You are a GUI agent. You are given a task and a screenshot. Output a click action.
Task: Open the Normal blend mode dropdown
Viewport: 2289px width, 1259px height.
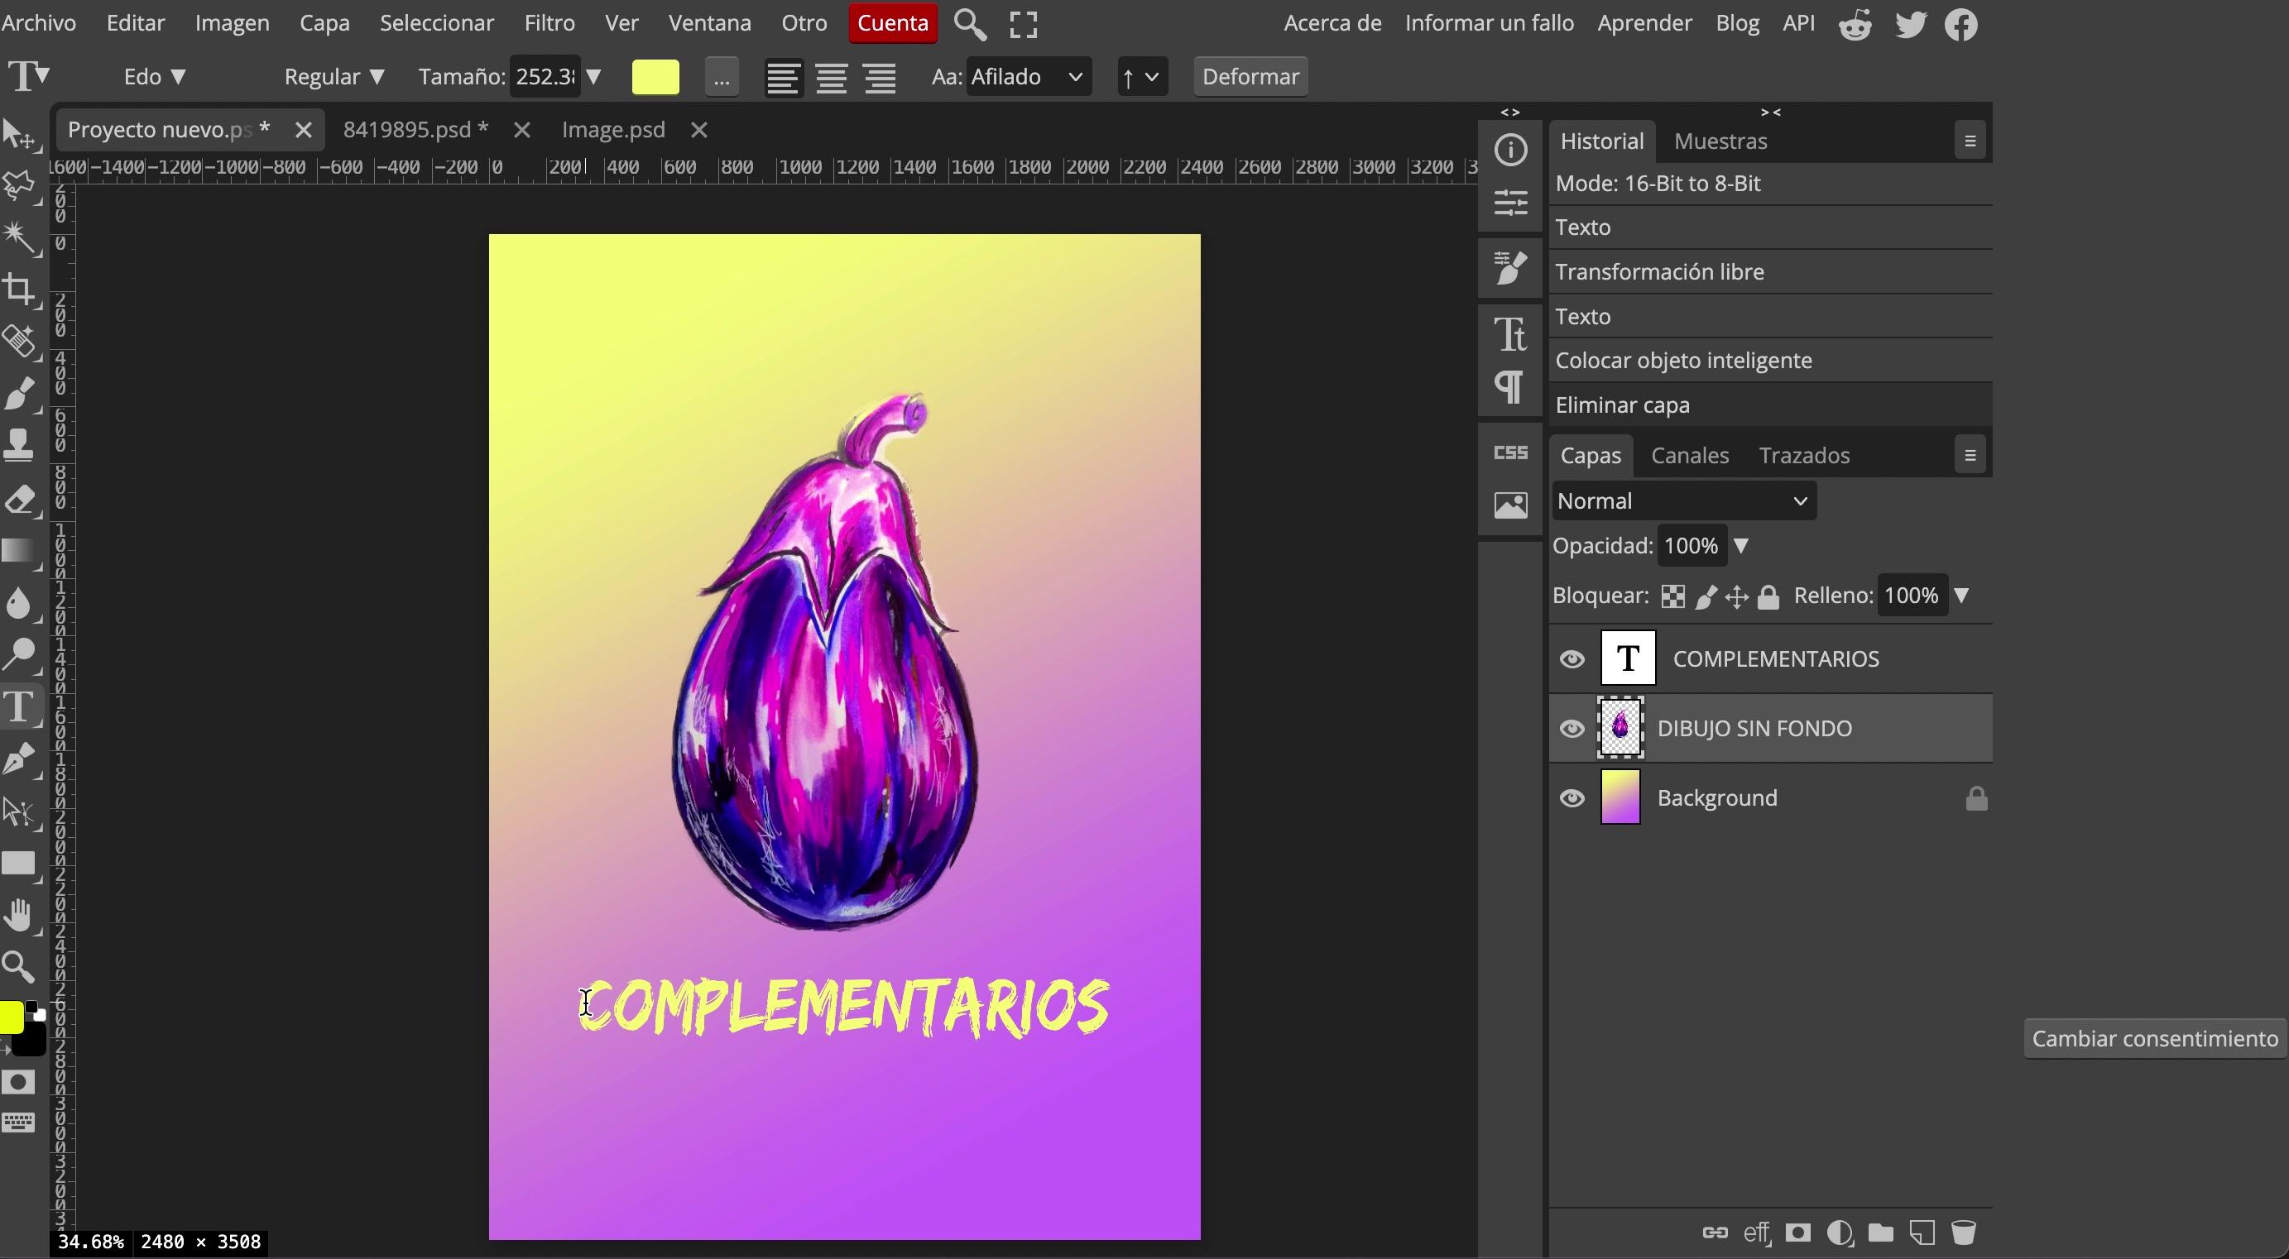pos(1683,501)
